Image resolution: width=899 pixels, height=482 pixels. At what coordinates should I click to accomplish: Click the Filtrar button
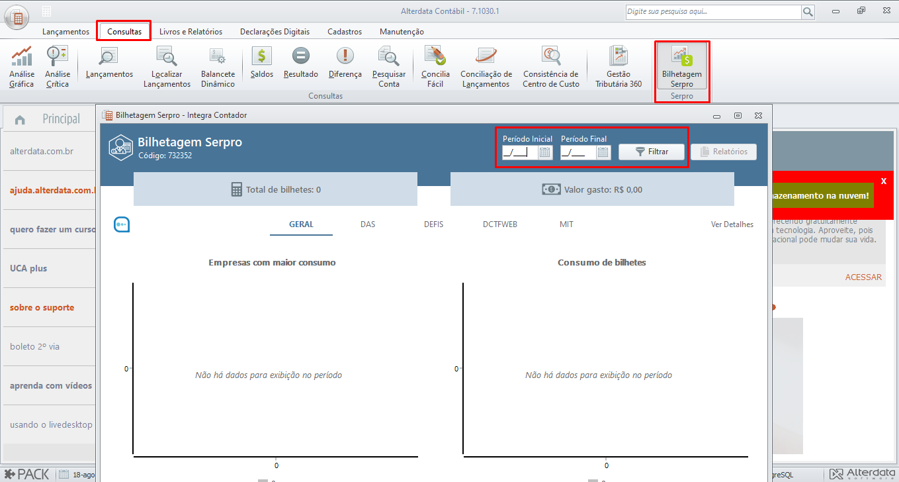(652, 152)
